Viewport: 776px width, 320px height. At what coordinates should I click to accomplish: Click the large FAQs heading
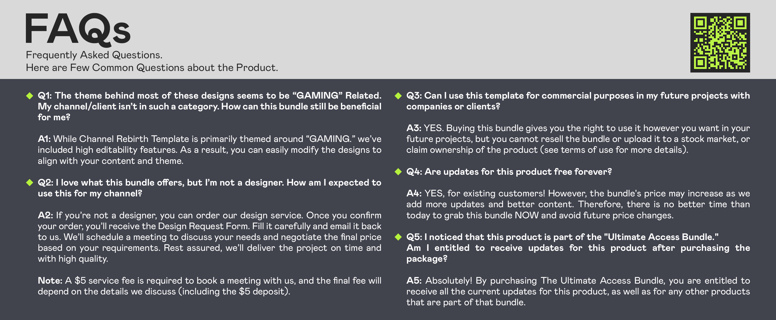coord(78,29)
